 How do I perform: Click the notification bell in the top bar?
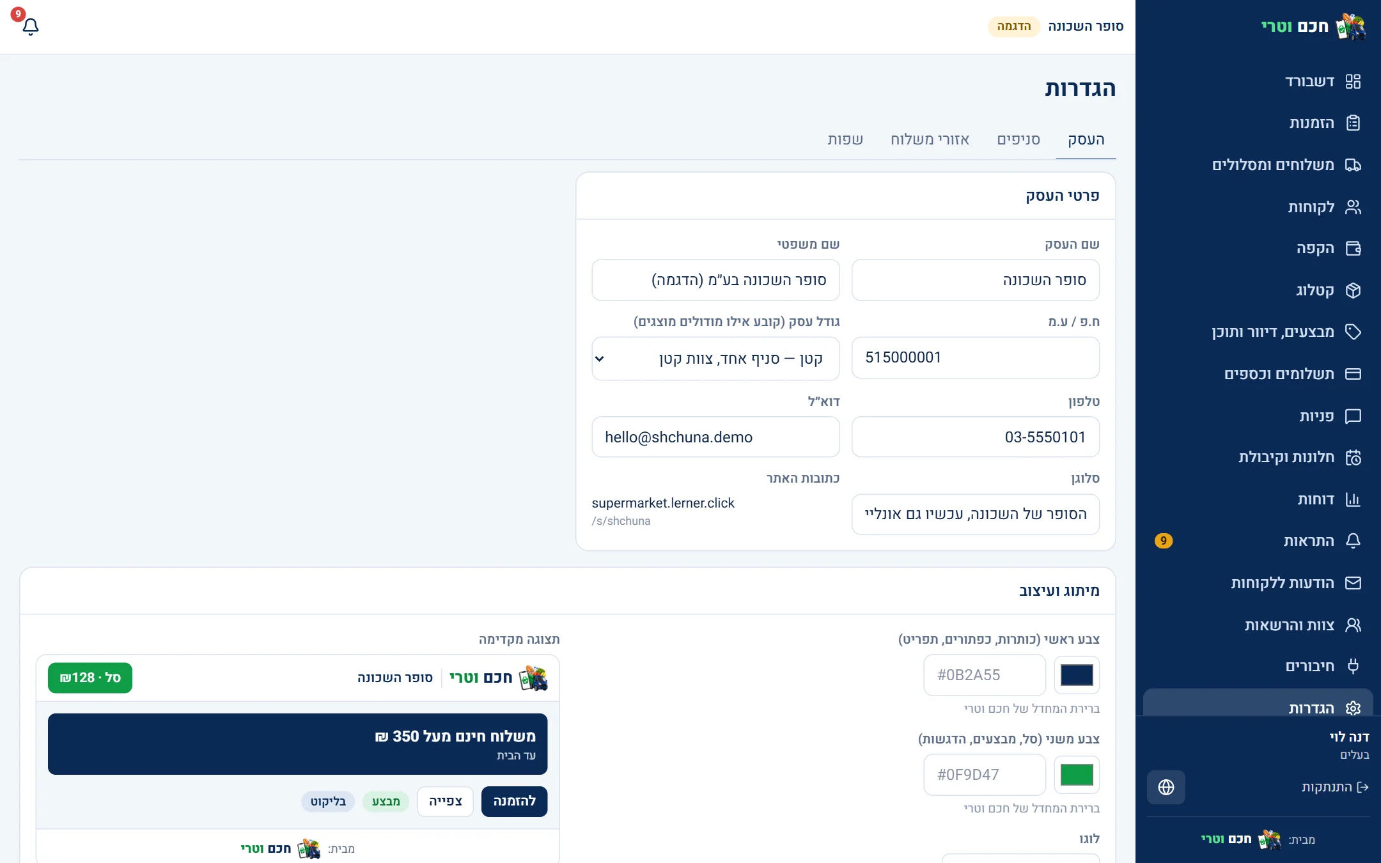pyautogui.click(x=31, y=26)
